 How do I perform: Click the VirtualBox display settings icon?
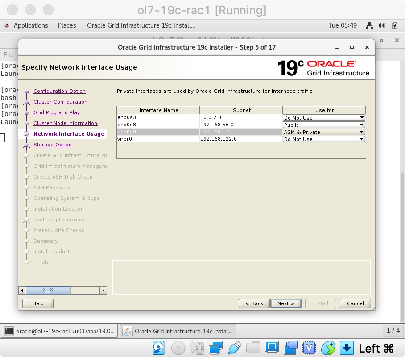tap(272, 348)
